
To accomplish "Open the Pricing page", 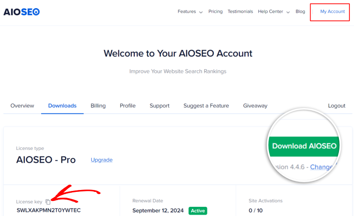I will coord(215,12).
